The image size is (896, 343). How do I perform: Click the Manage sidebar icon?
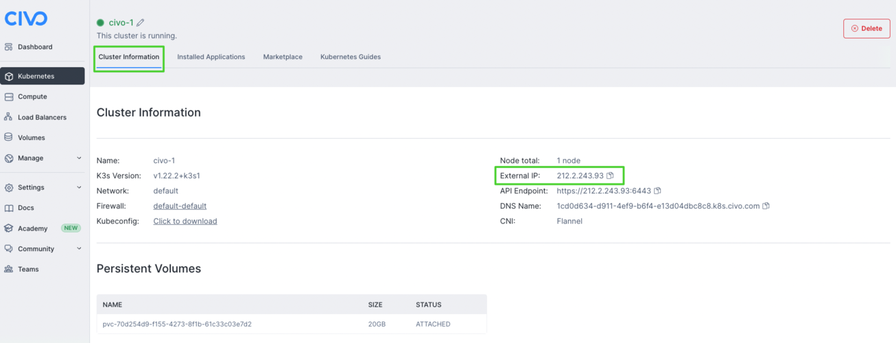tap(9, 158)
